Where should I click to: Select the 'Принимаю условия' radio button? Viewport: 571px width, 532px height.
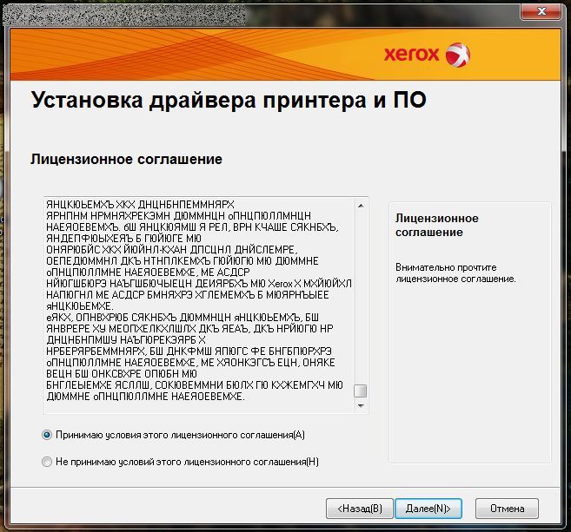(47, 434)
